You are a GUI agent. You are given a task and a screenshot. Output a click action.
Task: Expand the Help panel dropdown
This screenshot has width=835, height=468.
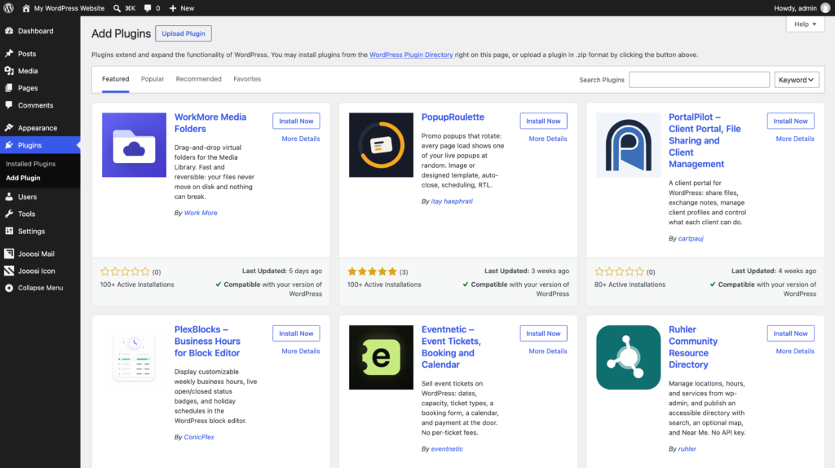[x=805, y=24]
